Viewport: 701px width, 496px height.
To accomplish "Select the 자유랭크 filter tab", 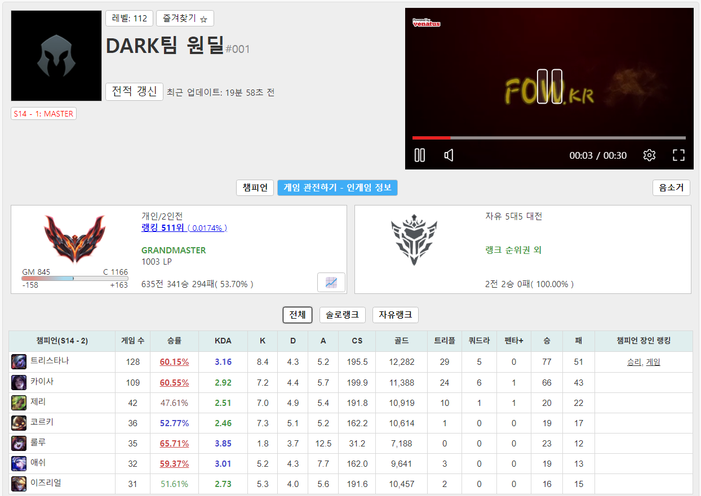I will 396,315.
